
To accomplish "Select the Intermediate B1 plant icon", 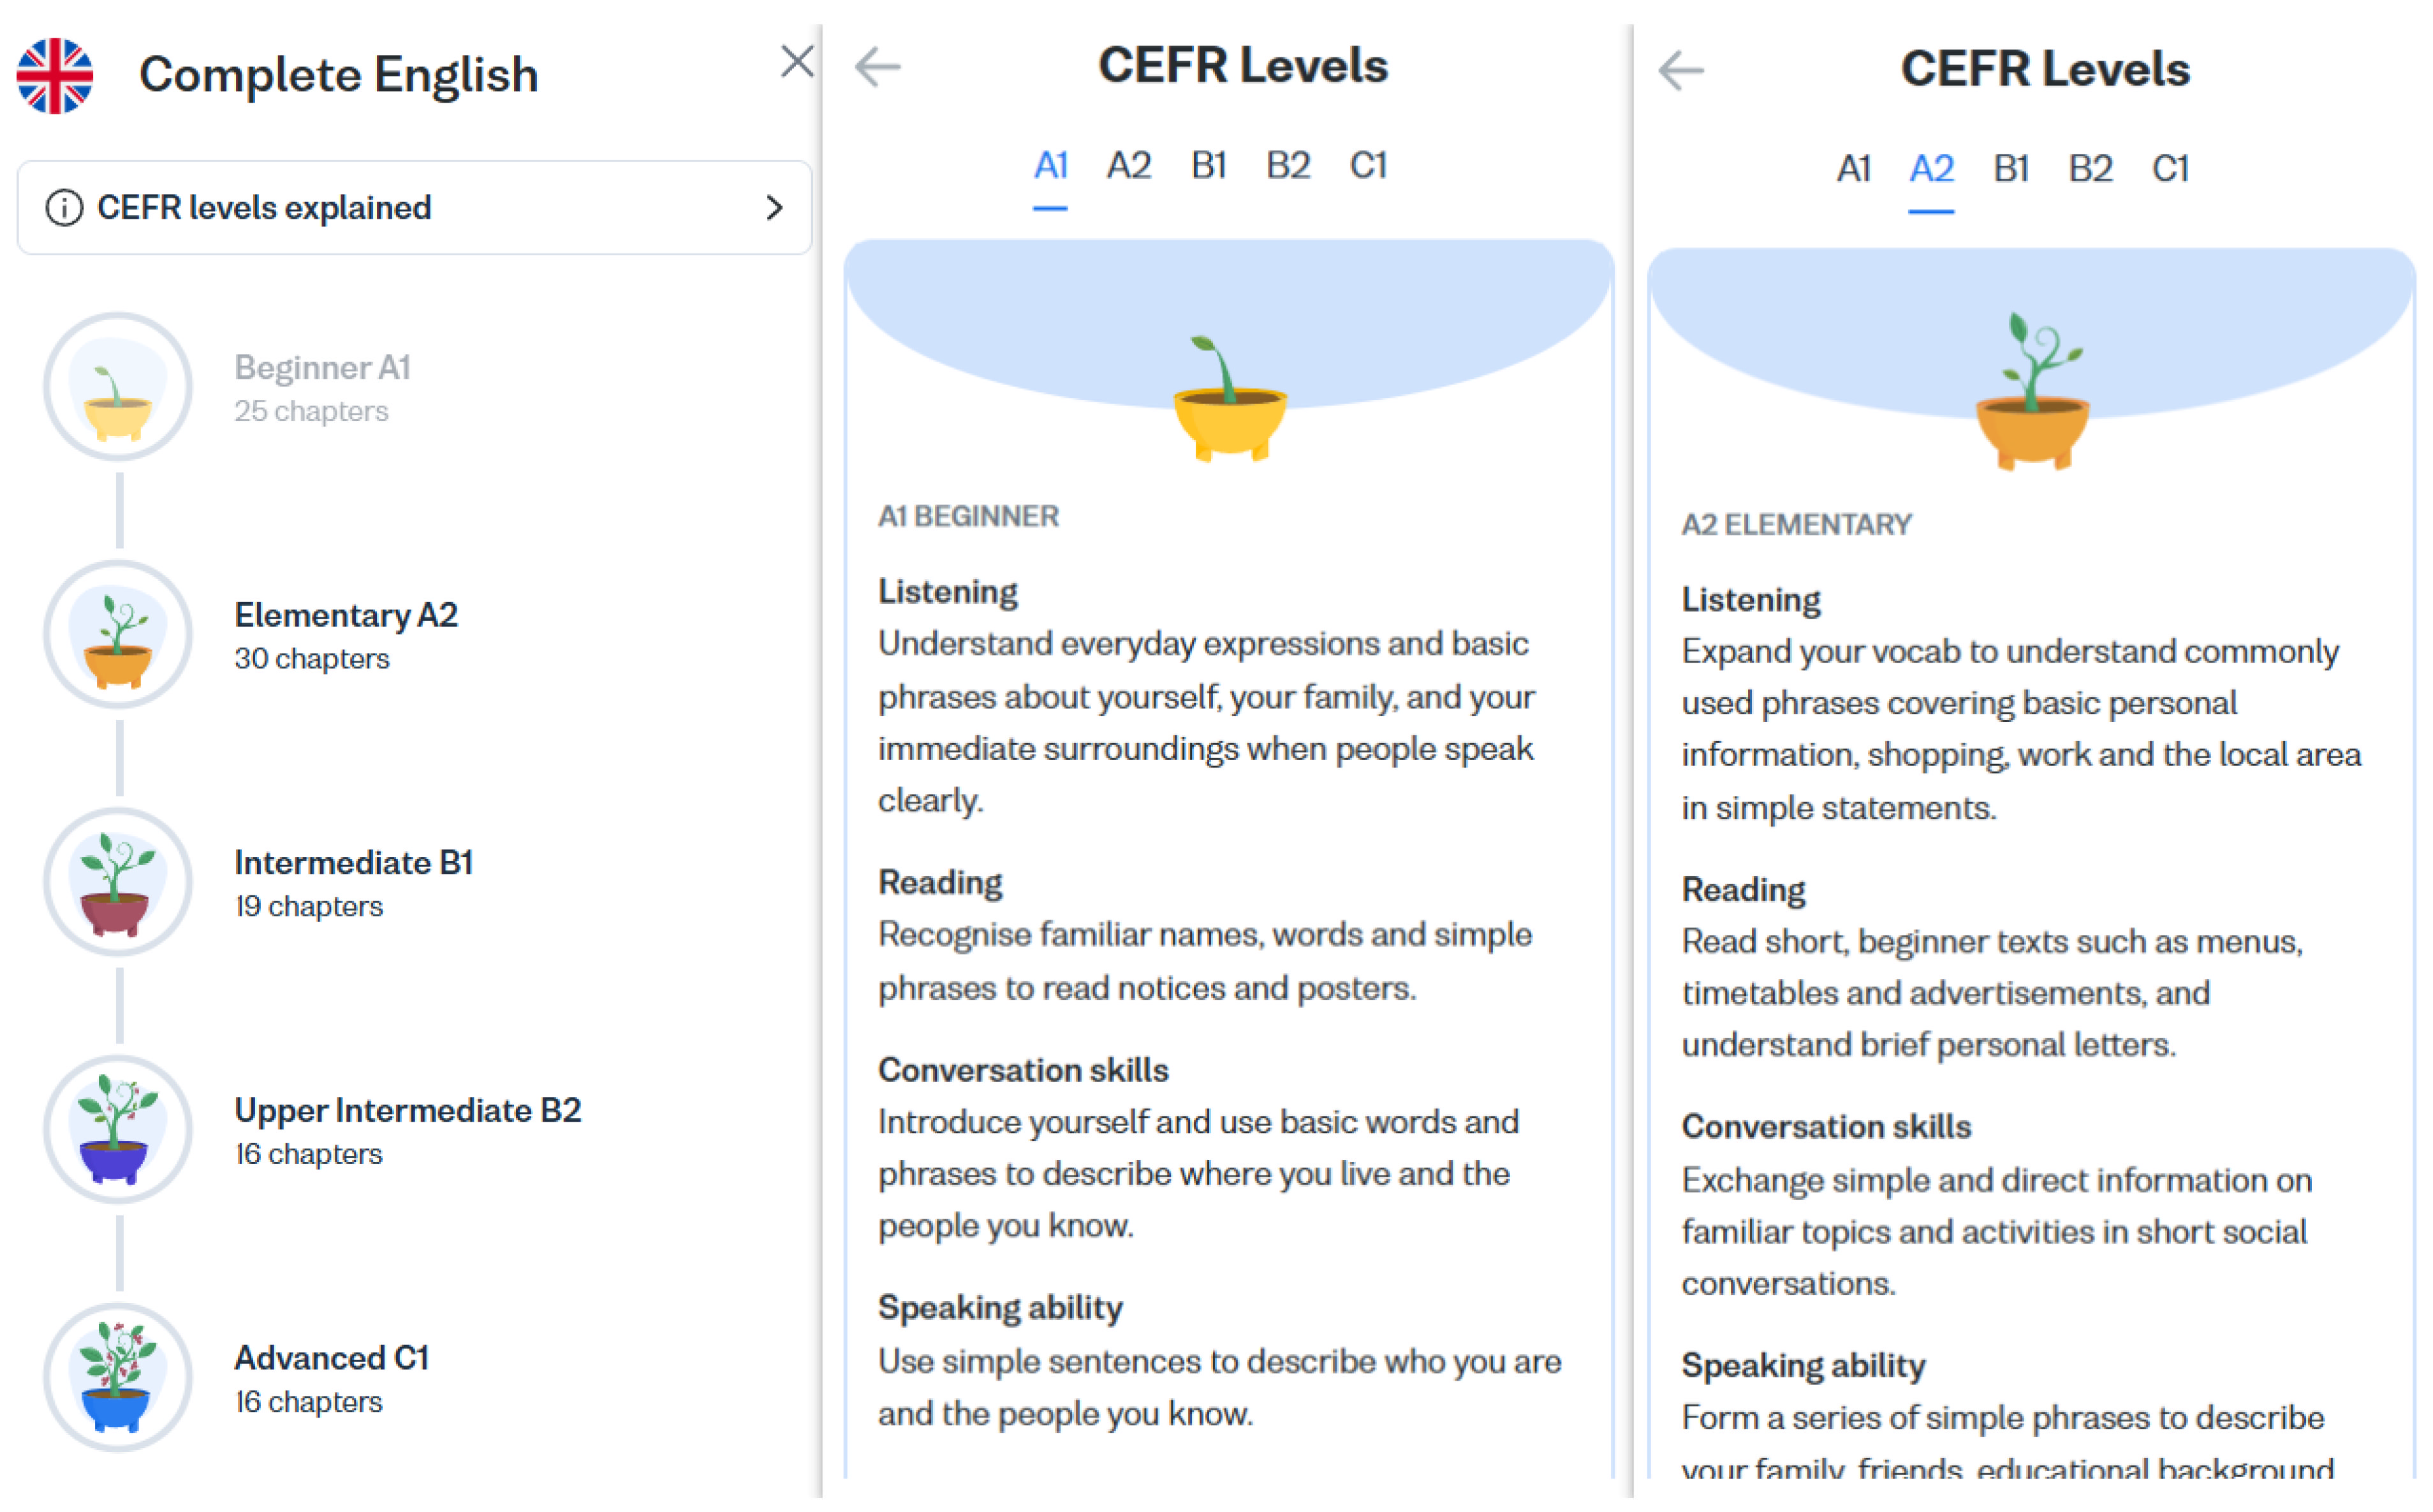I will (118, 884).
